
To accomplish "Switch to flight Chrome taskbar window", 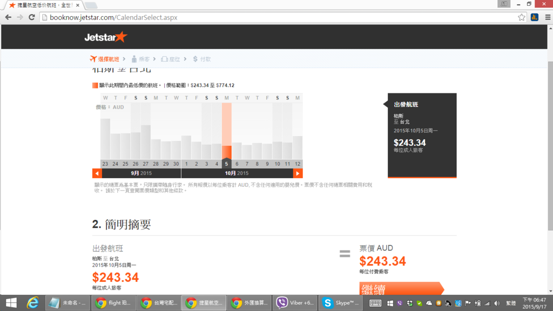I will (x=113, y=303).
